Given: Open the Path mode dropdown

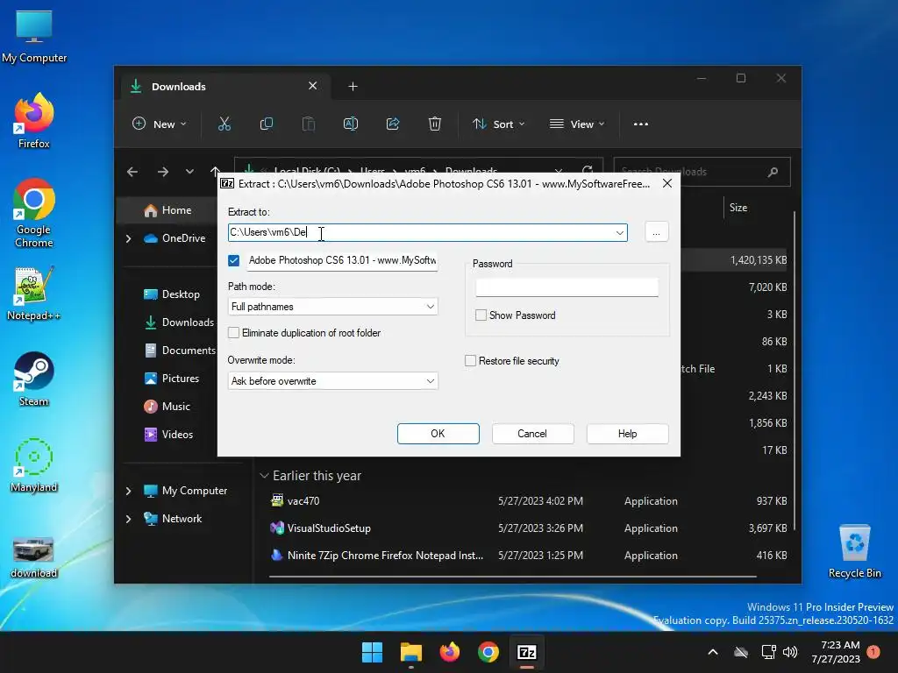Looking at the screenshot, I should (x=332, y=307).
